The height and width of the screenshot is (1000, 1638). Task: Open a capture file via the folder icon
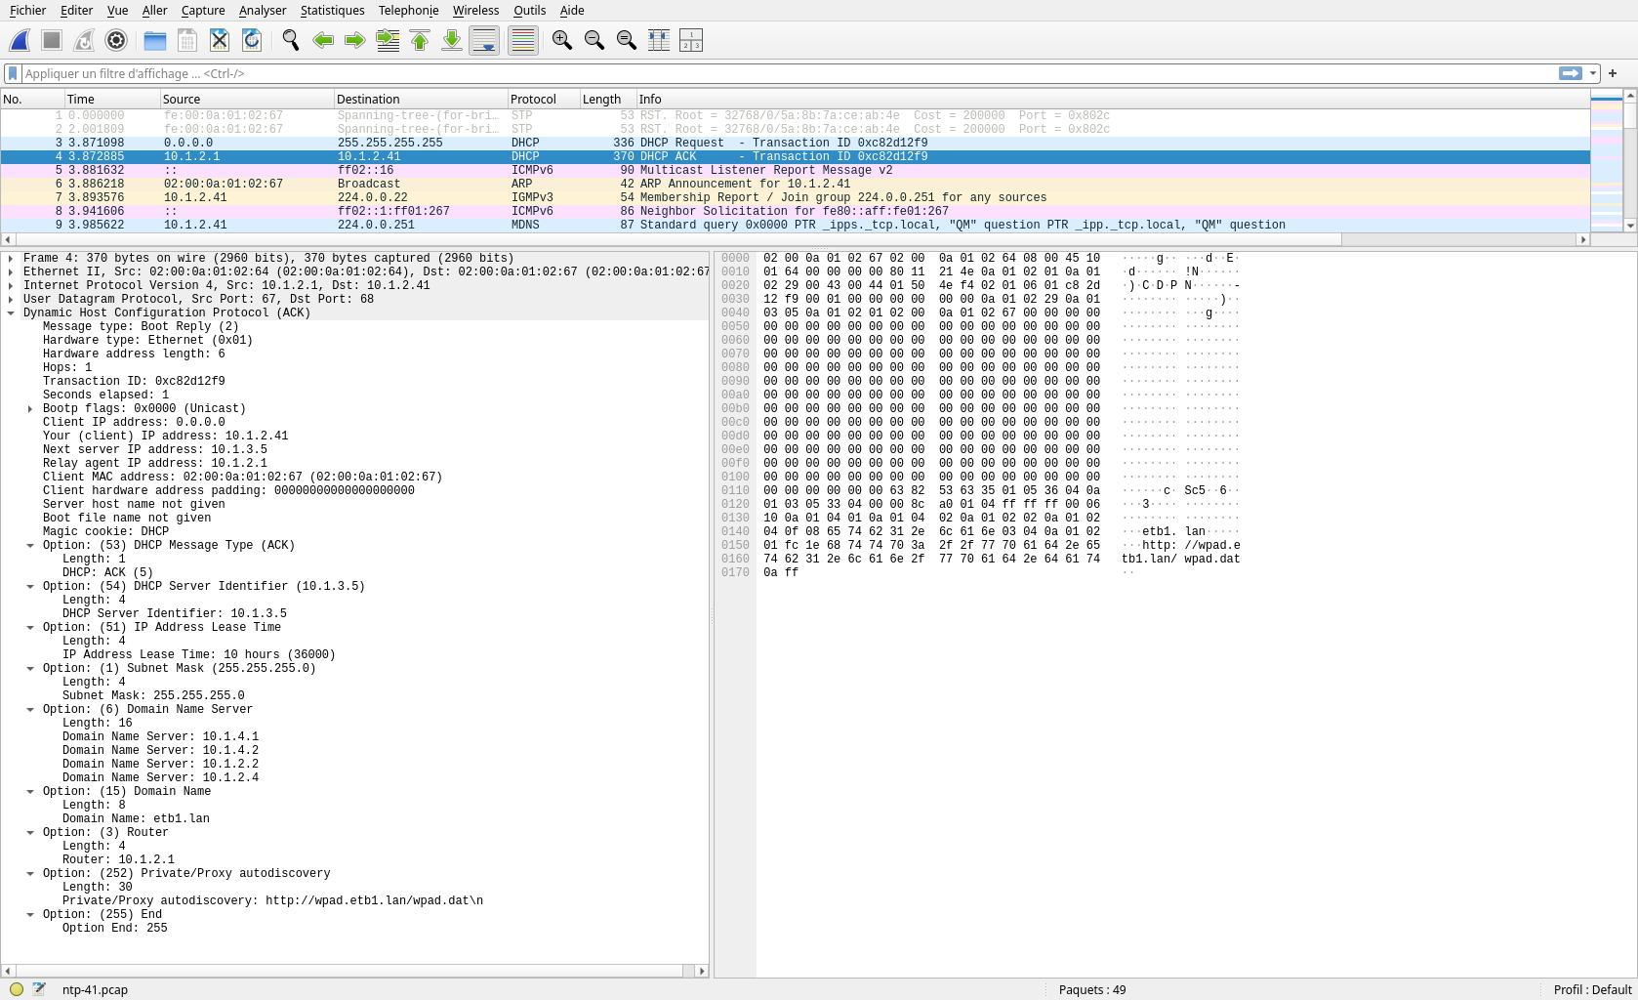click(154, 40)
